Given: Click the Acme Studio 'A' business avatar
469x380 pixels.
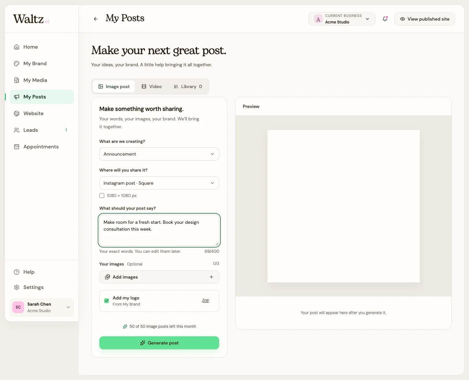Looking at the screenshot, I should click(318, 19).
